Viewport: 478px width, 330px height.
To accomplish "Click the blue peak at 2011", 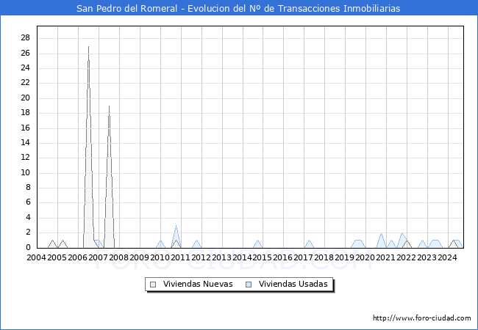I will (176, 226).
